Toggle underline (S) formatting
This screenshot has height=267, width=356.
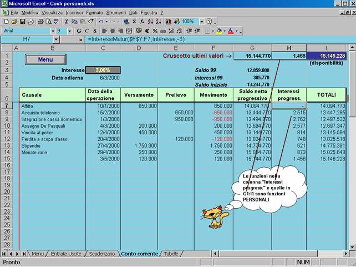(94, 31)
